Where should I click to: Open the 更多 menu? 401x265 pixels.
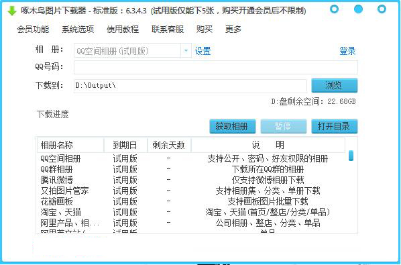(x=233, y=30)
